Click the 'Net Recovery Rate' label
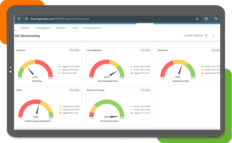Image resolution: width=232 pixels, height=143 pixels. coord(181,81)
